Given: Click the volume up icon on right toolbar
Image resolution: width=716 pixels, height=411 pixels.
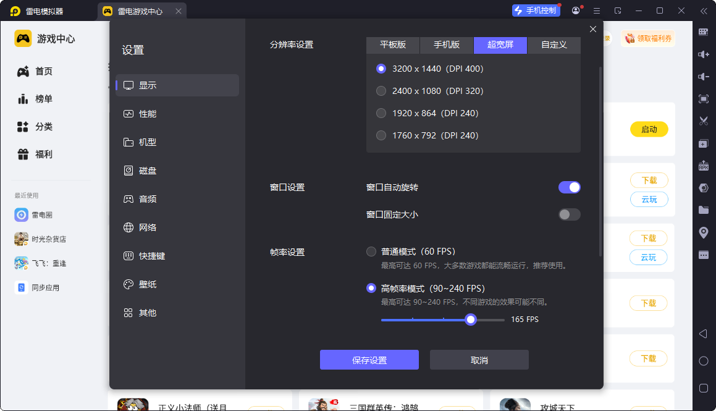Looking at the screenshot, I should 703,54.
